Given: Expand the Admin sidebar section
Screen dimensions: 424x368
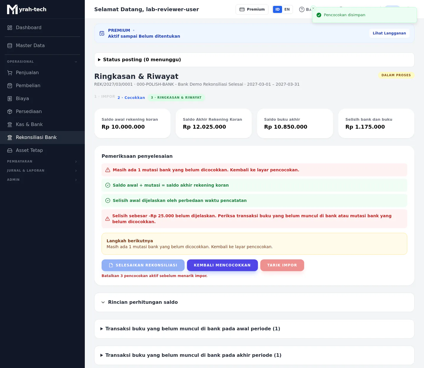Looking at the screenshot, I should point(42,180).
